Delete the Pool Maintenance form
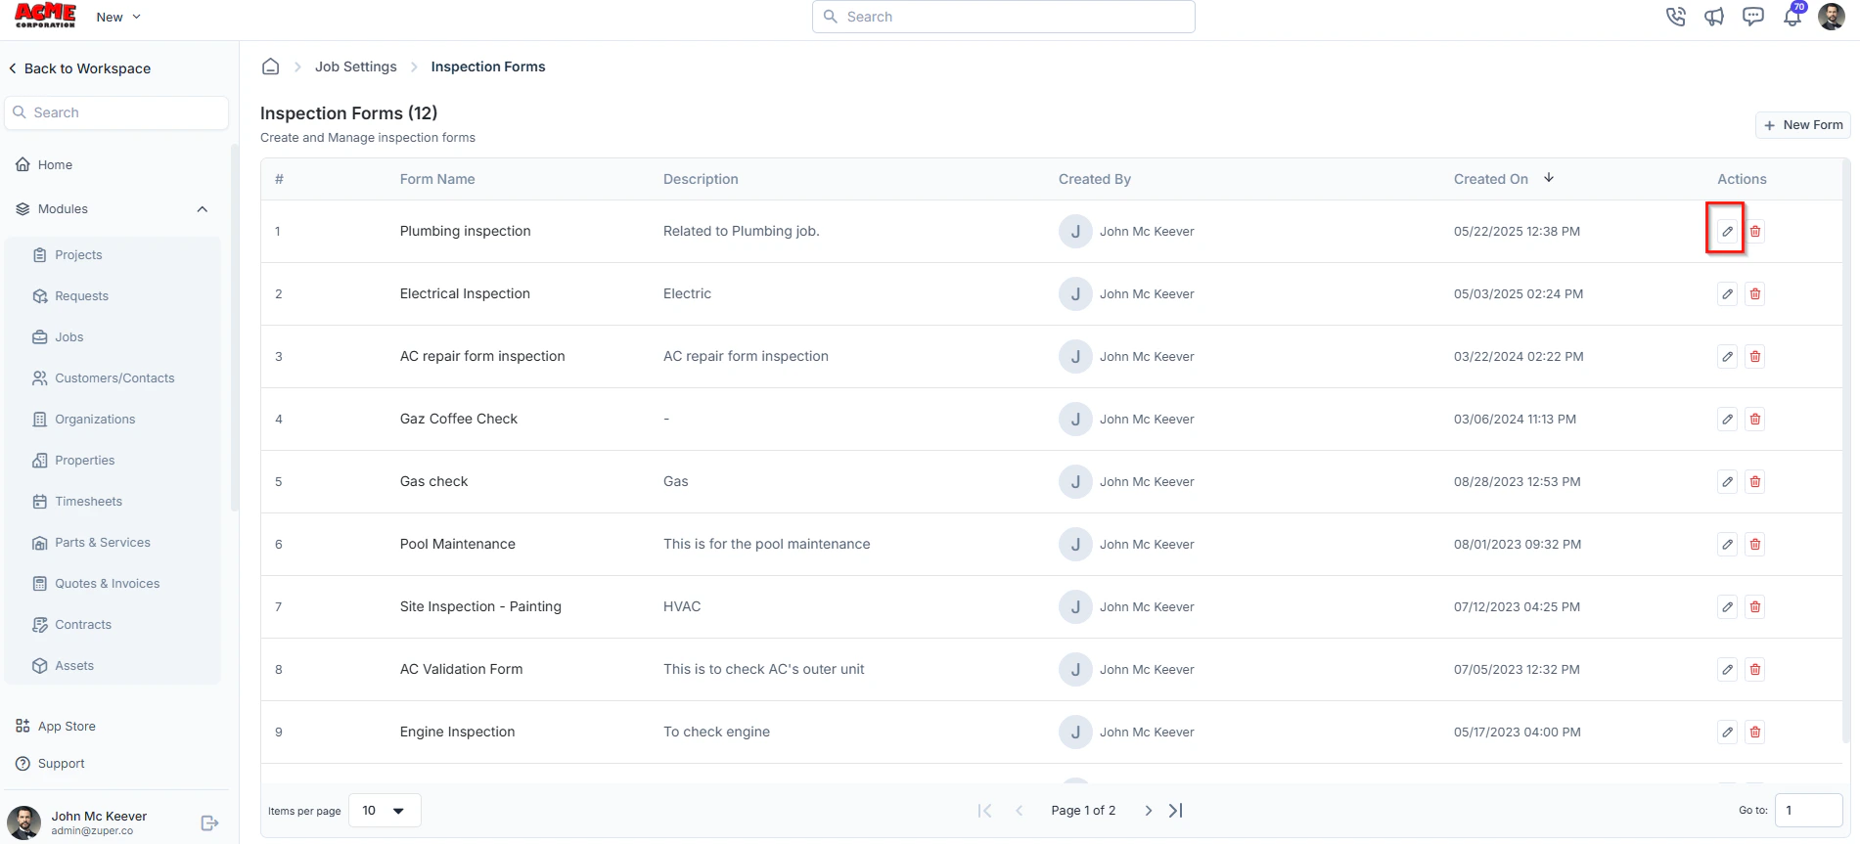The image size is (1860, 844). [1755, 545]
